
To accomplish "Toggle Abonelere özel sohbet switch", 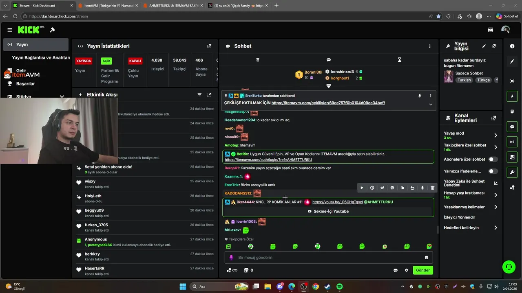I will click(x=493, y=160).
